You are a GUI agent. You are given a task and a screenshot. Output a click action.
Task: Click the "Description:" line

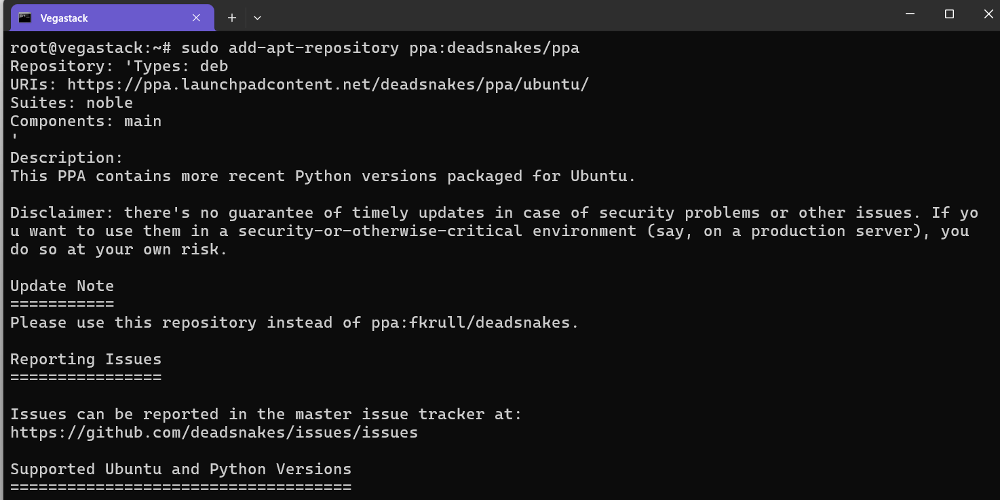tap(66, 158)
